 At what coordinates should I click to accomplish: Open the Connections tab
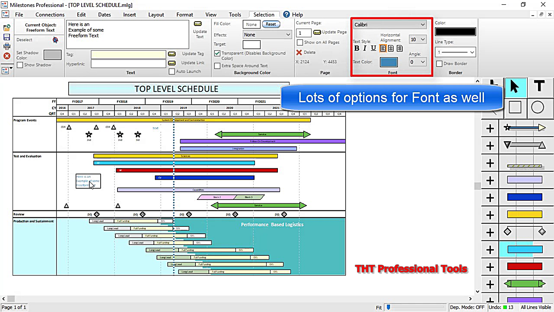(x=50, y=14)
